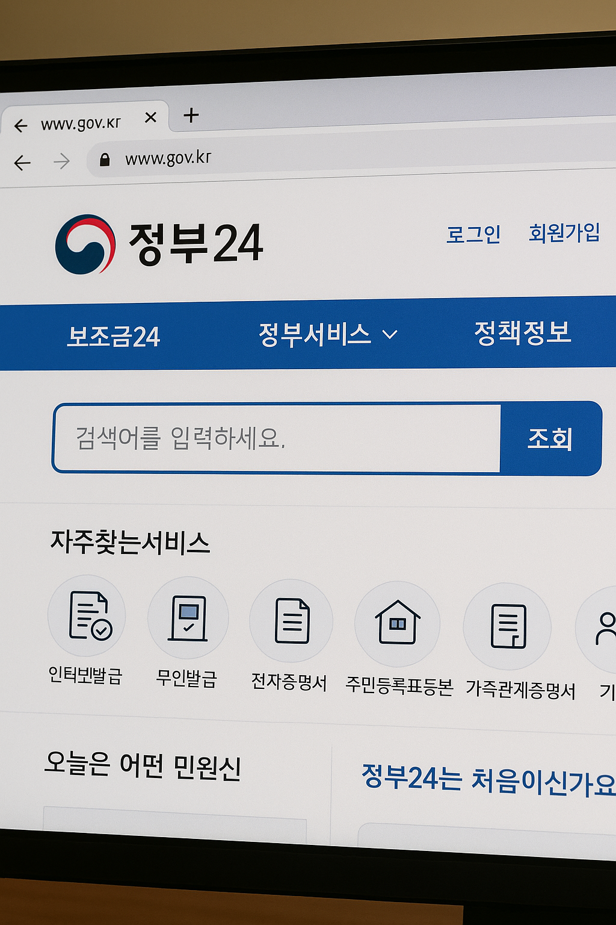616x925 pixels.
Task: Click the 주민등록표등본 label
Action: click(399, 685)
